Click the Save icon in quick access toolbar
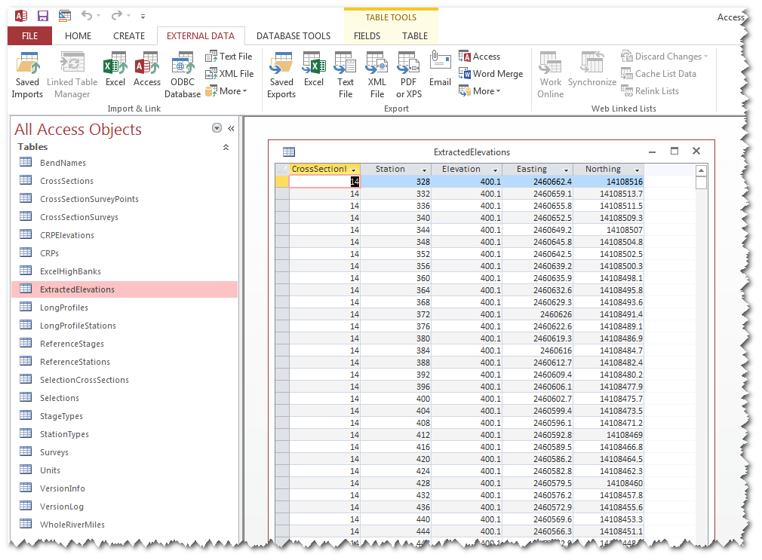This screenshot has height=560, width=762. pyautogui.click(x=43, y=16)
